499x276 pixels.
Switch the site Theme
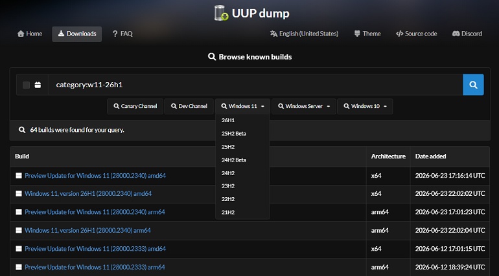click(x=367, y=34)
